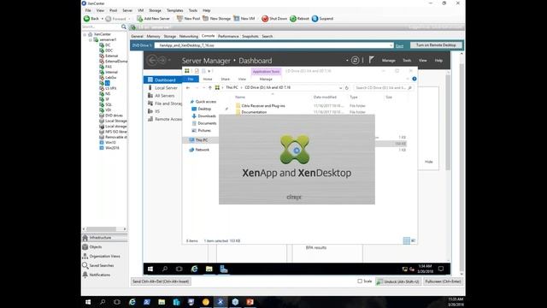The height and width of the screenshot is (308, 547).
Task: Select the FAS virtual machine
Action: point(109,67)
